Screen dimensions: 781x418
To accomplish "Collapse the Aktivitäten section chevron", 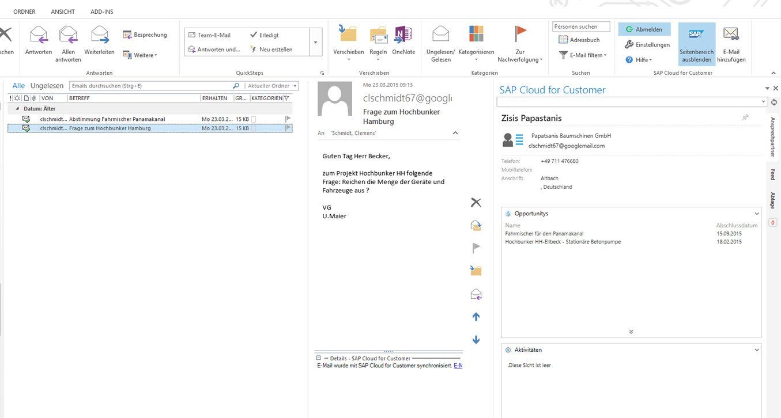I will 757,350.
